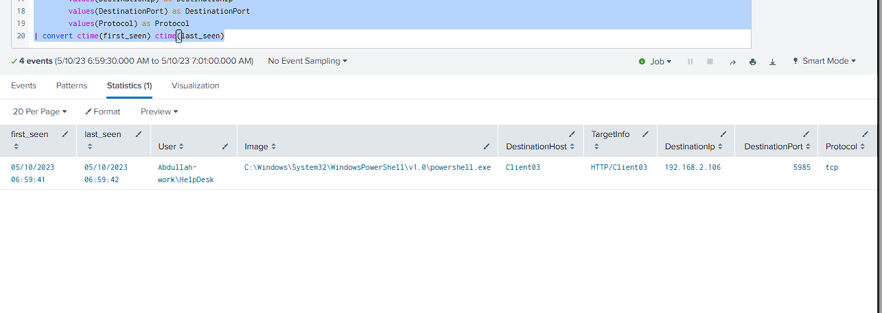Stop the search job
Screen dimensions: 882x313
(710, 62)
